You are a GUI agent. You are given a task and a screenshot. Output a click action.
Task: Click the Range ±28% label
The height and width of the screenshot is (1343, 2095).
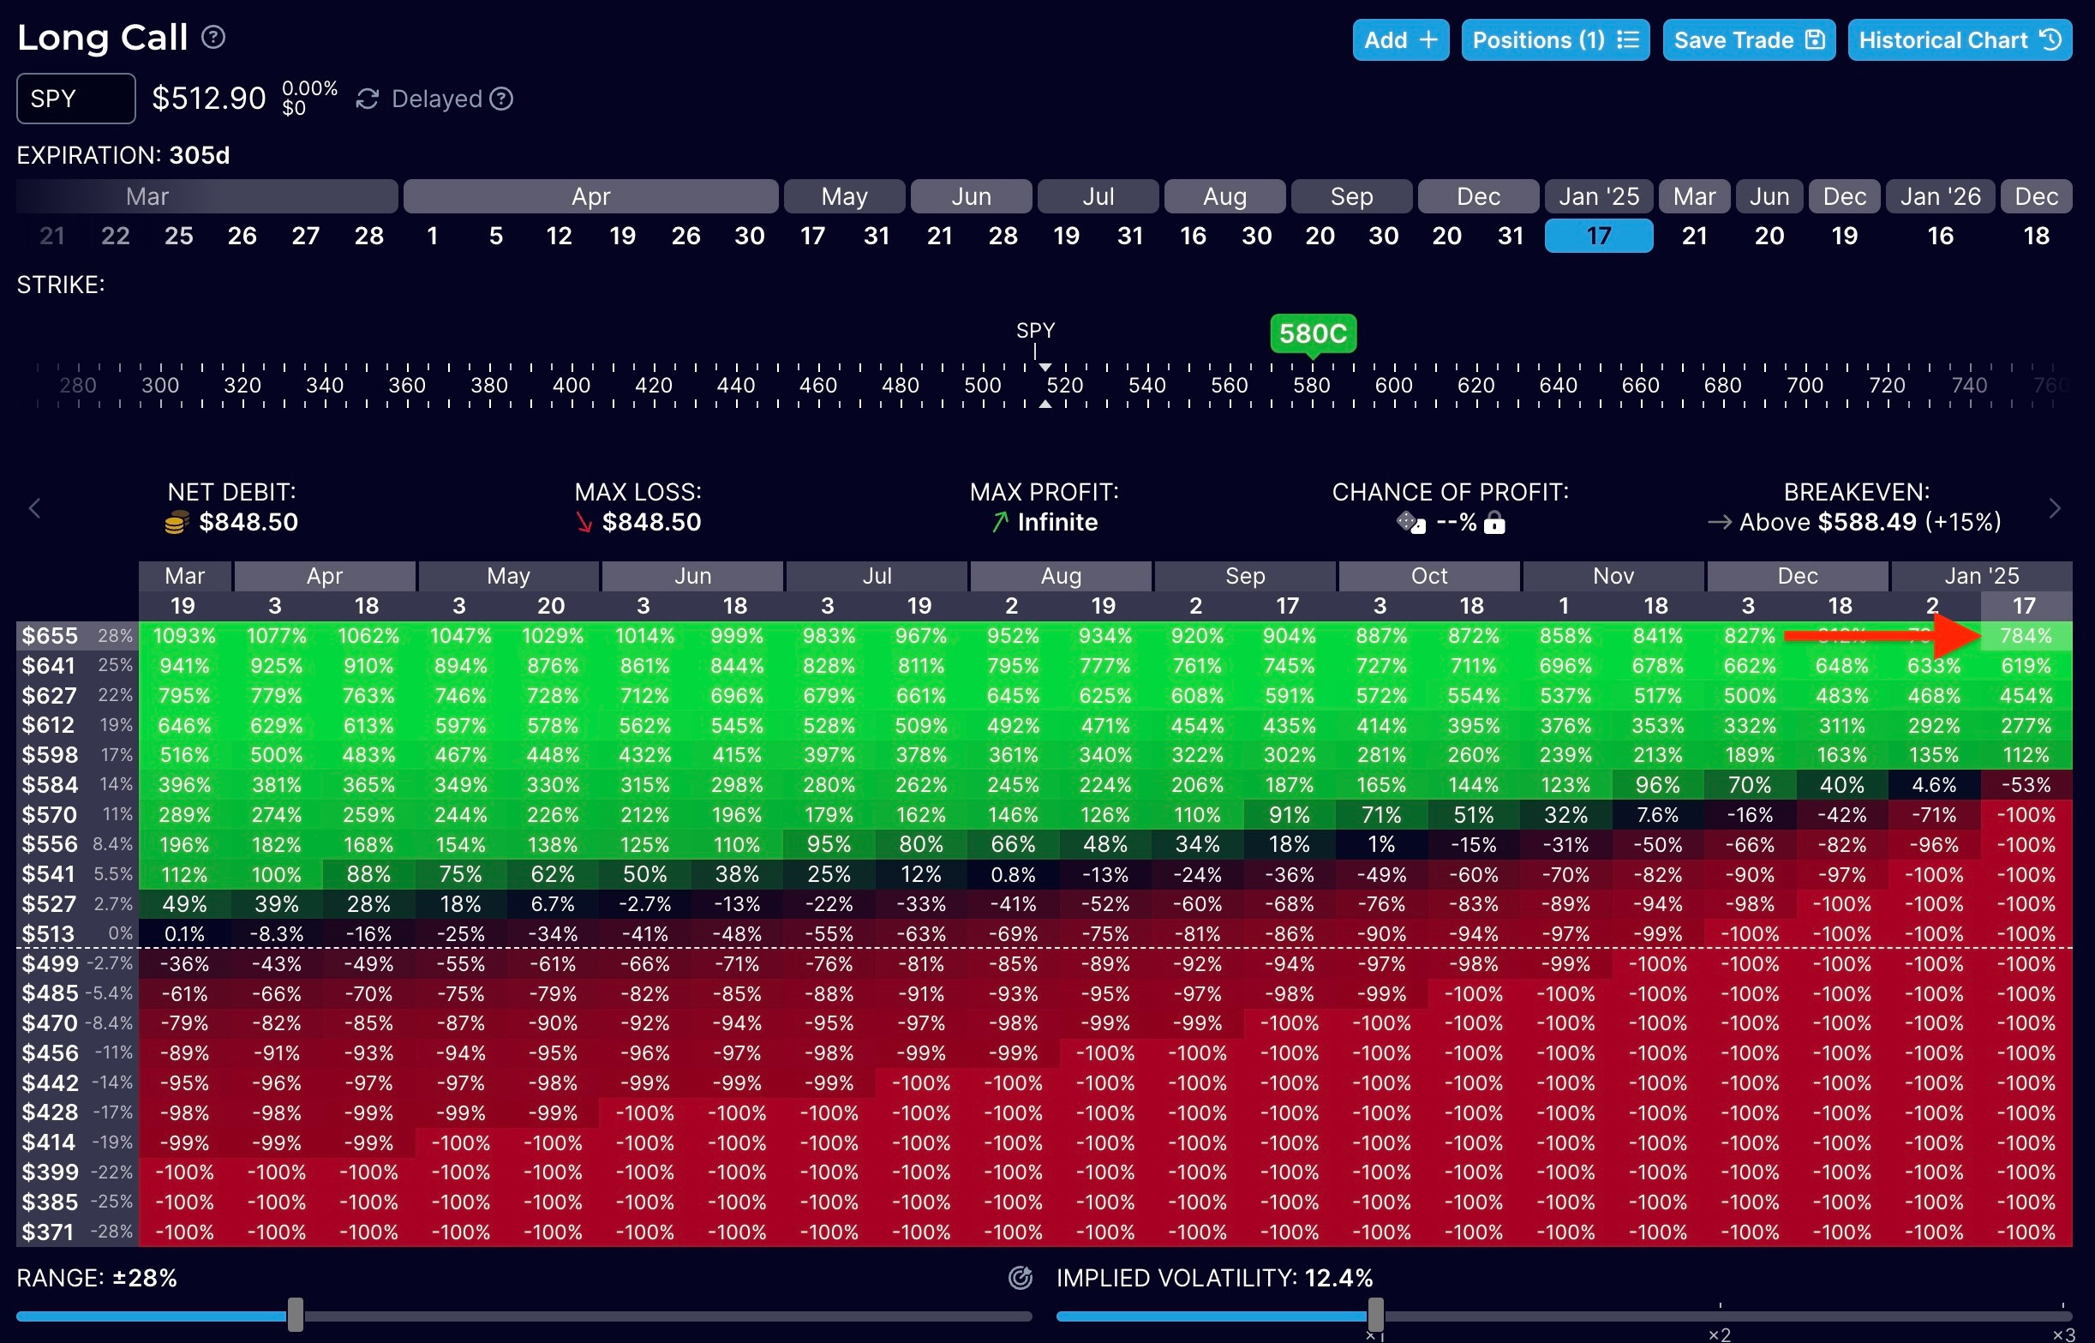(x=97, y=1278)
